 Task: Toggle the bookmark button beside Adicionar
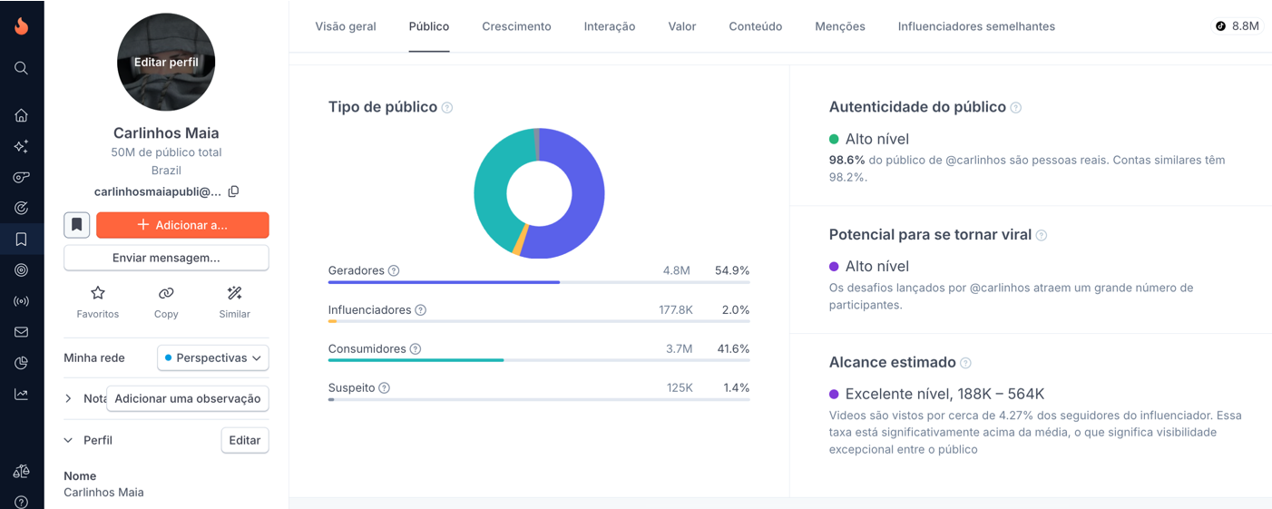coord(76,225)
